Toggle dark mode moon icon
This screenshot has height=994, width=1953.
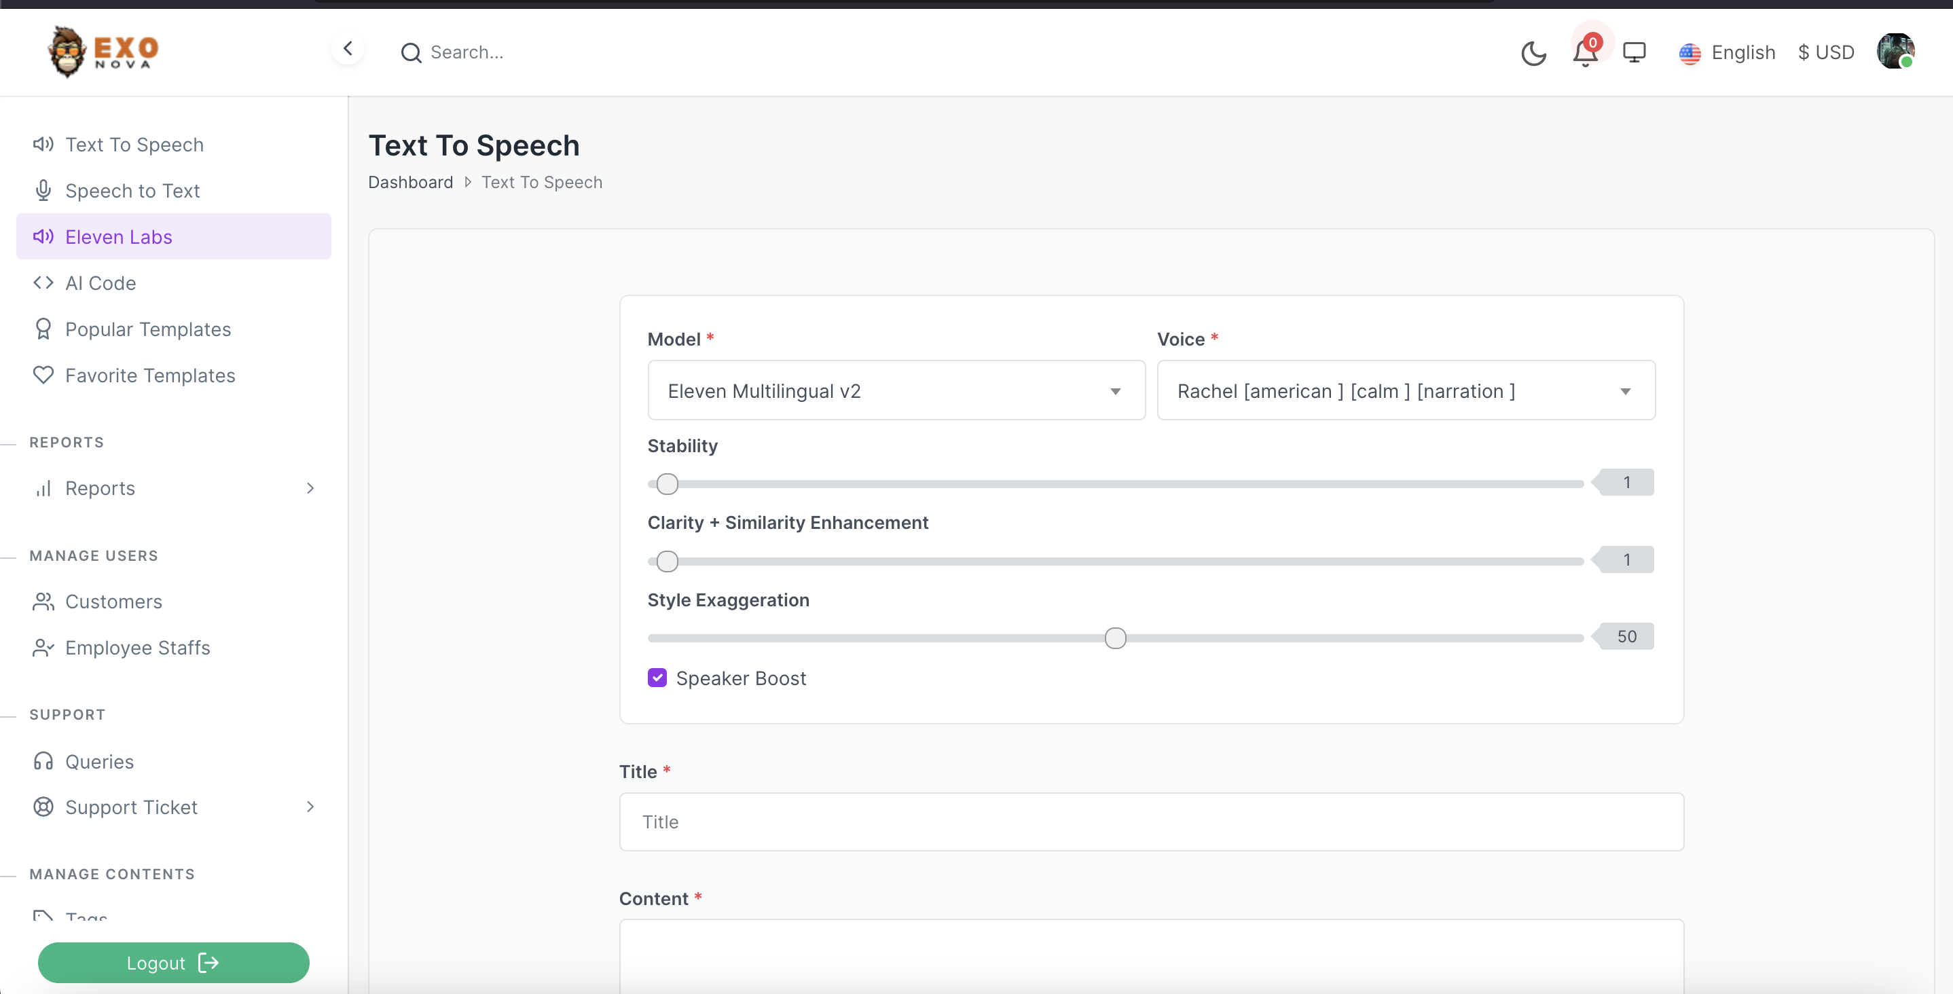point(1533,53)
